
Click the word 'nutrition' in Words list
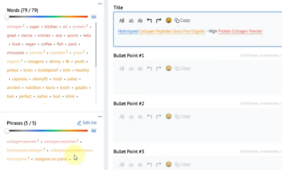[x=33, y=88]
